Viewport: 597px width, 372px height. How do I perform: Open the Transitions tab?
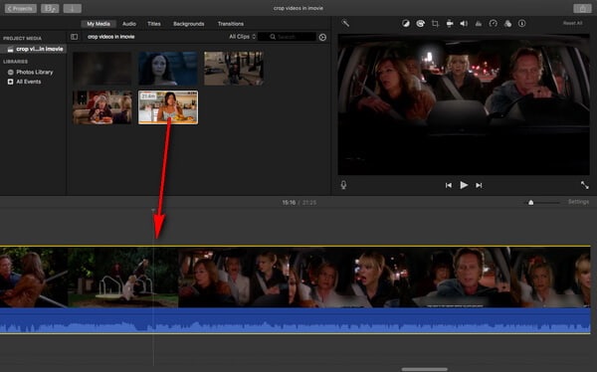231,24
